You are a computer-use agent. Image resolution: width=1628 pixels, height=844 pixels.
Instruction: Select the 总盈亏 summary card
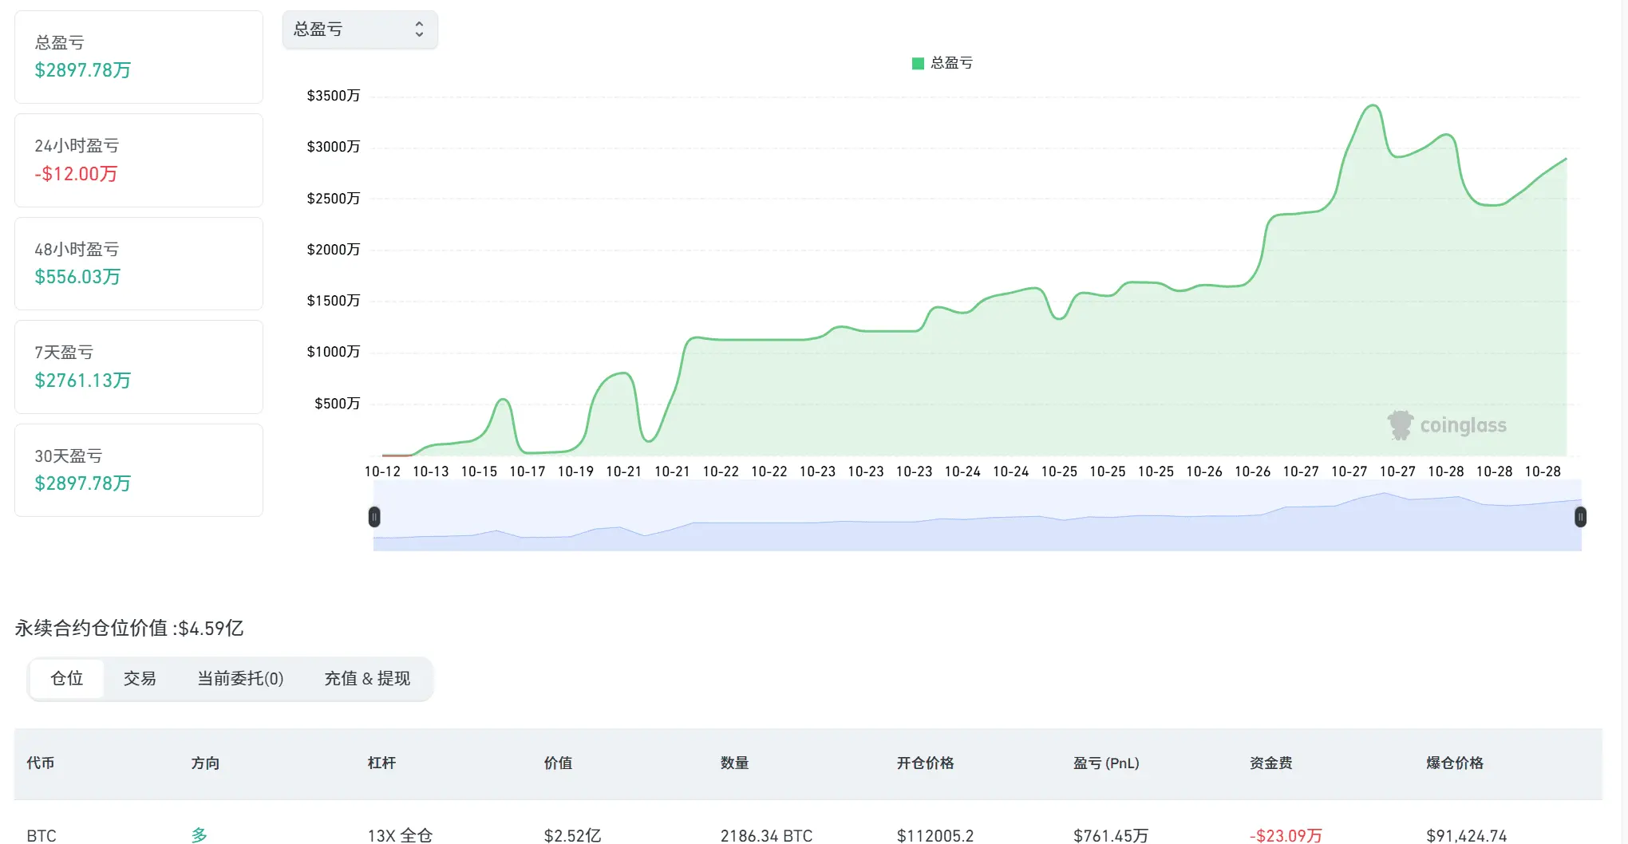point(139,57)
